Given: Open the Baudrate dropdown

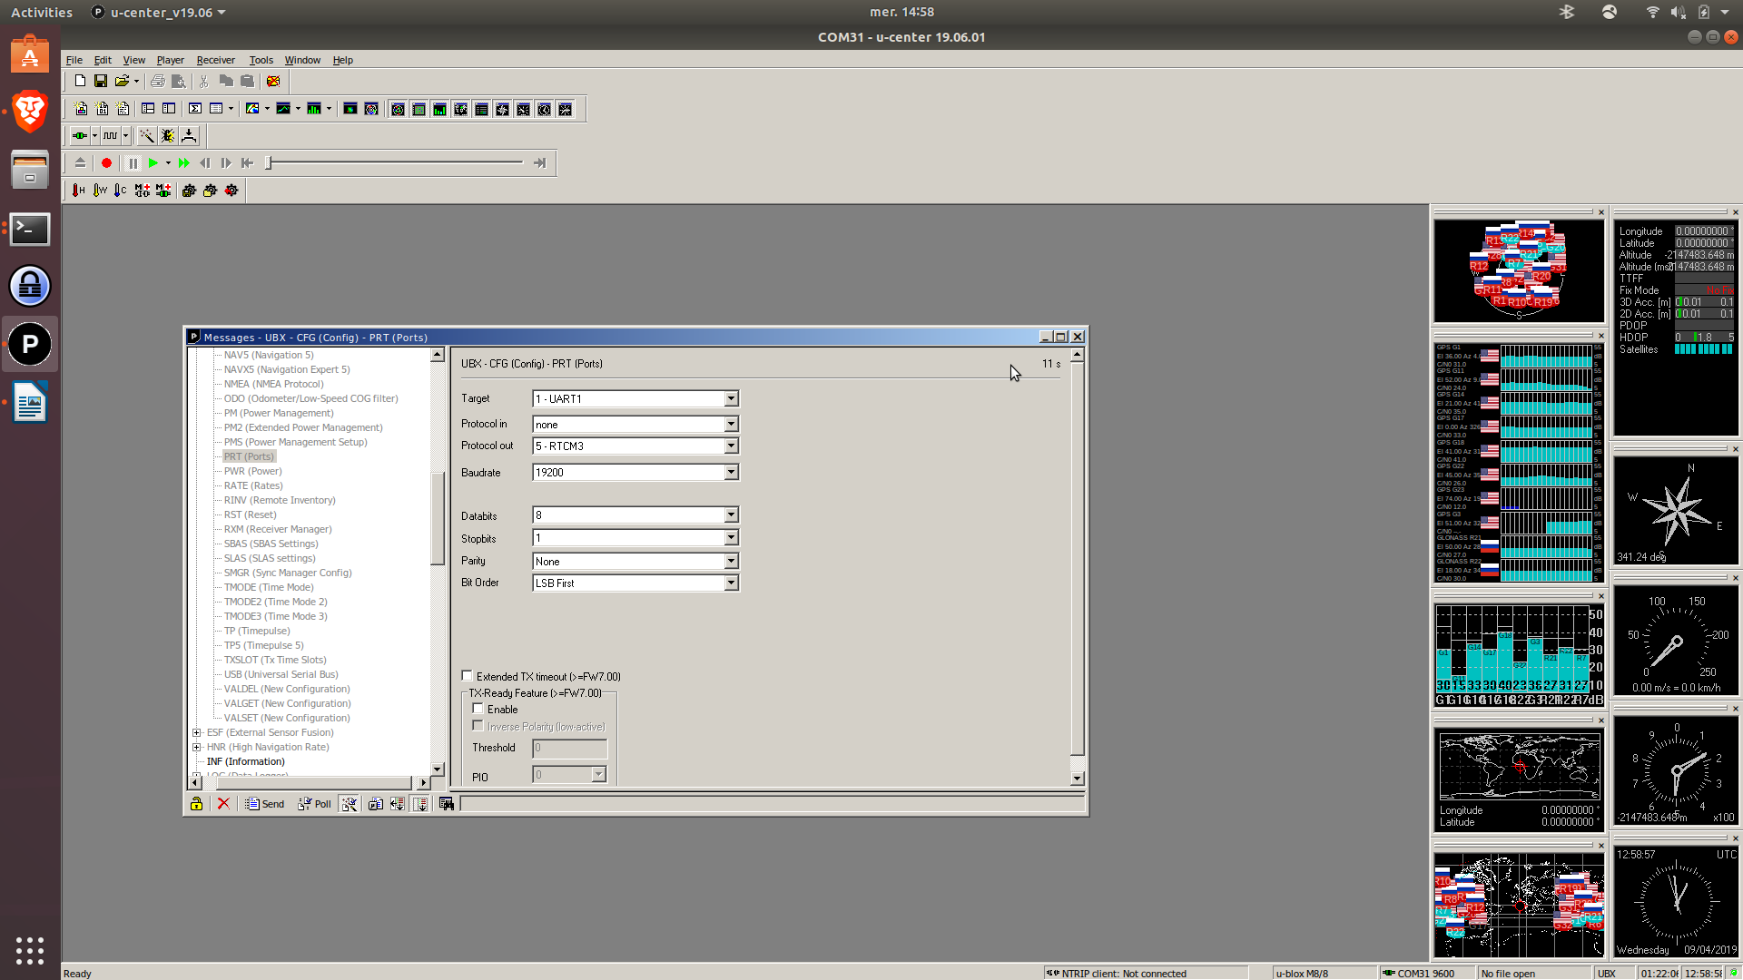Looking at the screenshot, I should (x=731, y=473).
